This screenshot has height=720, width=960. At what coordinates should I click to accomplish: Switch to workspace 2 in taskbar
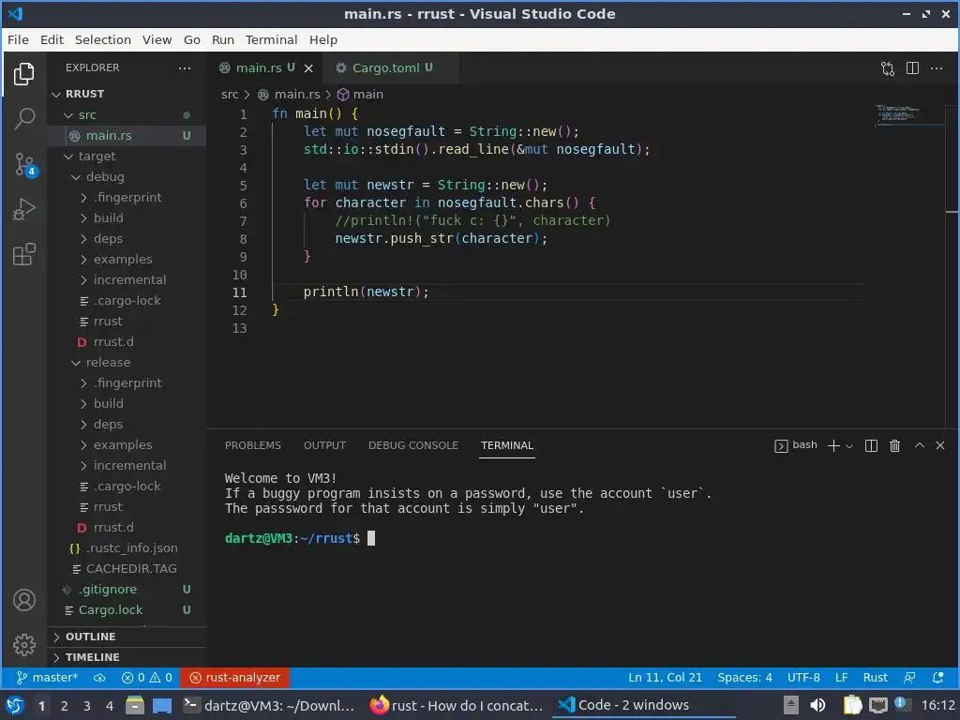point(64,706)
